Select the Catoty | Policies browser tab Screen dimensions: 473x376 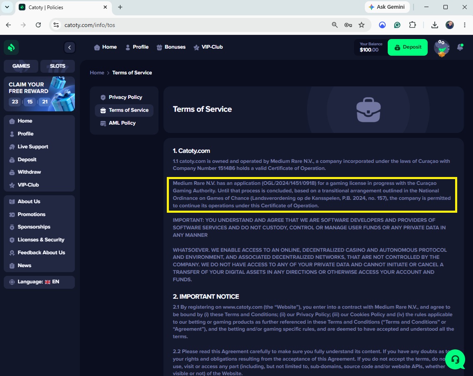click(x=63, y=7)
